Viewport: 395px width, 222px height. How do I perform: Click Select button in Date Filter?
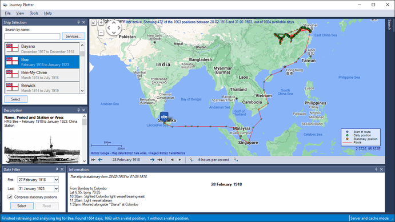pos(22,205)
